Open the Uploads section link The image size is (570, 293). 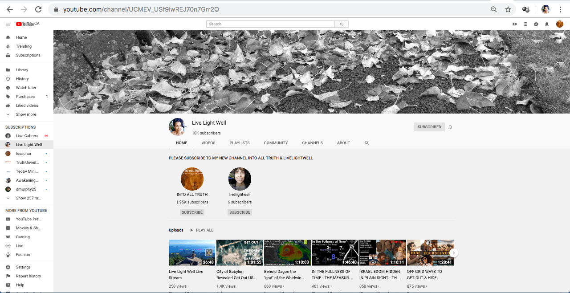point(176,230)
